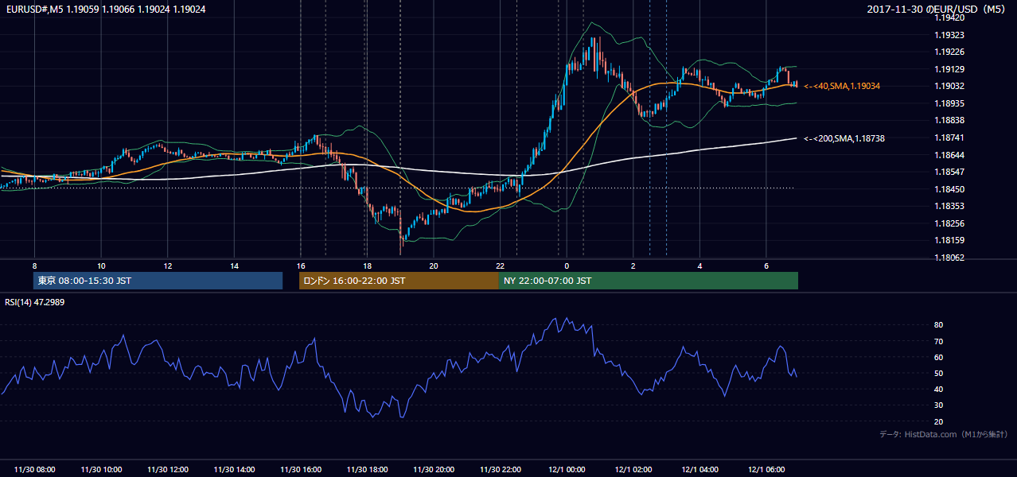
Task: Click the 12/1 06:00 time label
Action: pos(766,470)
